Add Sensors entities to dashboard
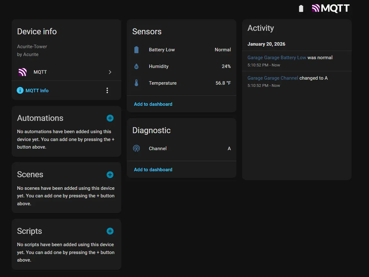The width and height of the screenshot is (369, 277). pyautogui.click(x=153, y=104)
